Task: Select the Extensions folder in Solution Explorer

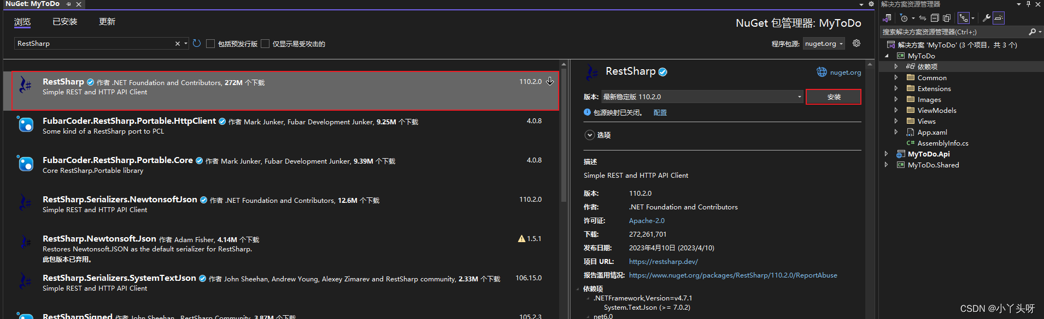Action: click(934, 88)
